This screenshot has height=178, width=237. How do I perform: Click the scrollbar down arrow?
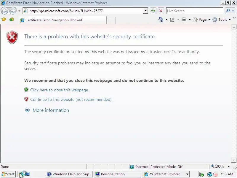tap(234, 160)
